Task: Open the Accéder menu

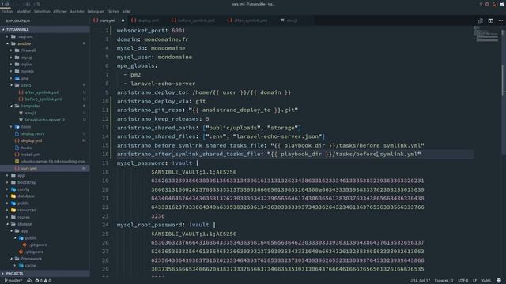Action: pos(77,11)
